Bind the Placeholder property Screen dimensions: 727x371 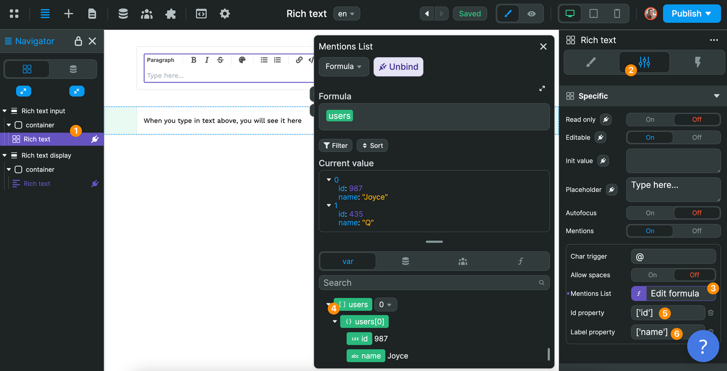coord(612,189)
